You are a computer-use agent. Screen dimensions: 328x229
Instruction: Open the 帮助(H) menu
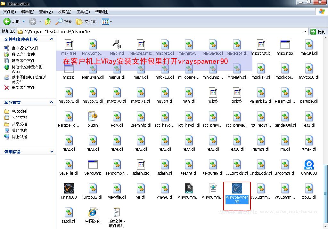coord(102,12)
